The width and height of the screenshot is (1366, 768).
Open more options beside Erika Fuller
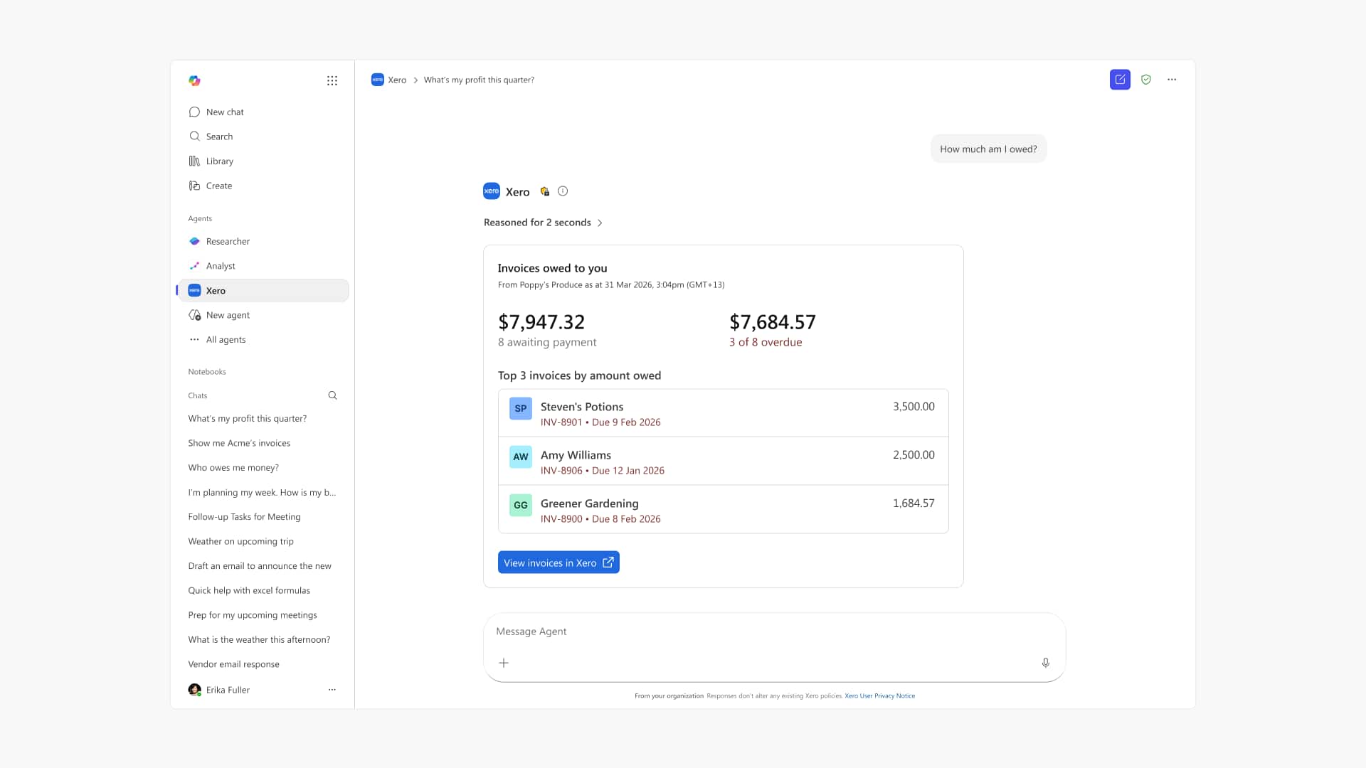332,690
